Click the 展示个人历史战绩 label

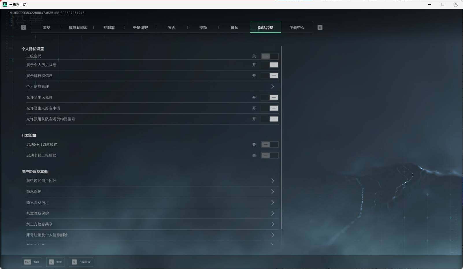[41, 65]
